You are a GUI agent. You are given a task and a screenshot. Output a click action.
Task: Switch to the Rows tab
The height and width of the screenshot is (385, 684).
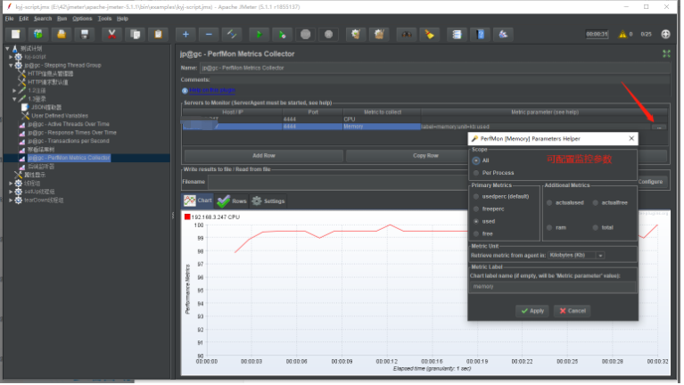pos(232,201)
